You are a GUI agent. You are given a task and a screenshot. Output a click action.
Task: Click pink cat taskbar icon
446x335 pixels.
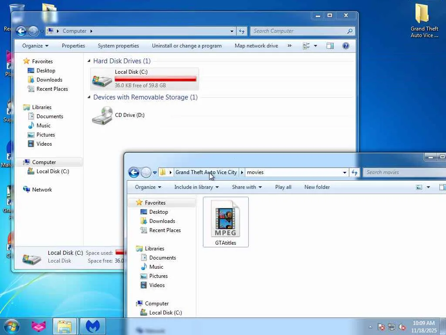pos(38,326)
